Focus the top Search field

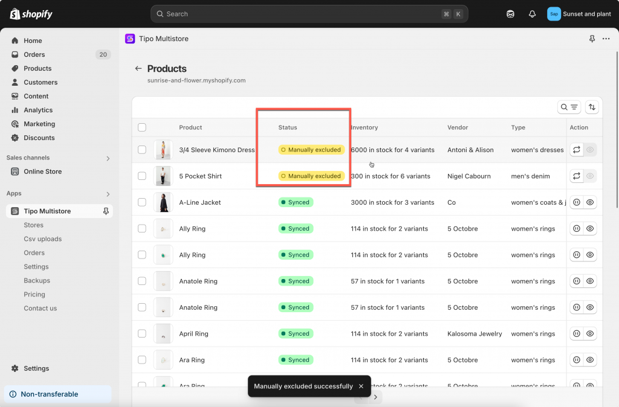[x=309, y=14]
